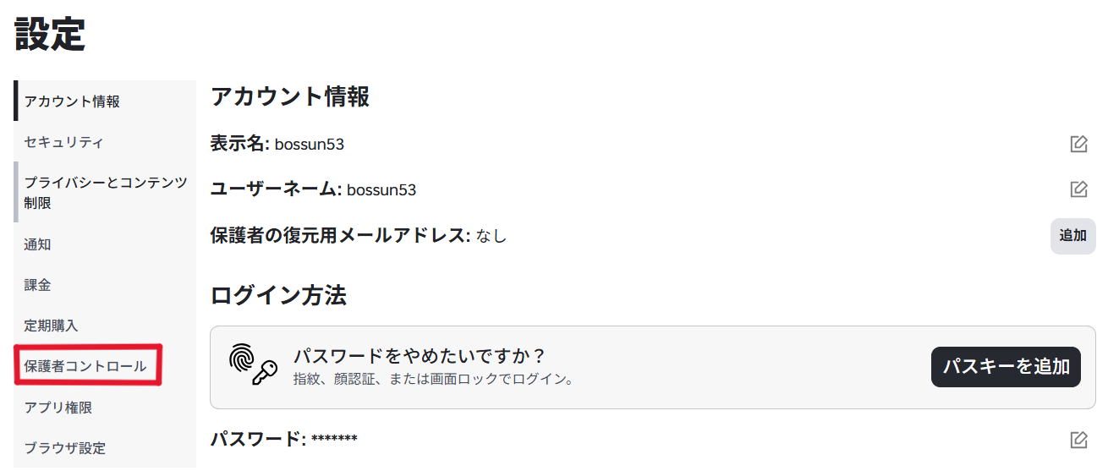
Task: Click the fingerprint passkey icon
Action: [254, 366]
